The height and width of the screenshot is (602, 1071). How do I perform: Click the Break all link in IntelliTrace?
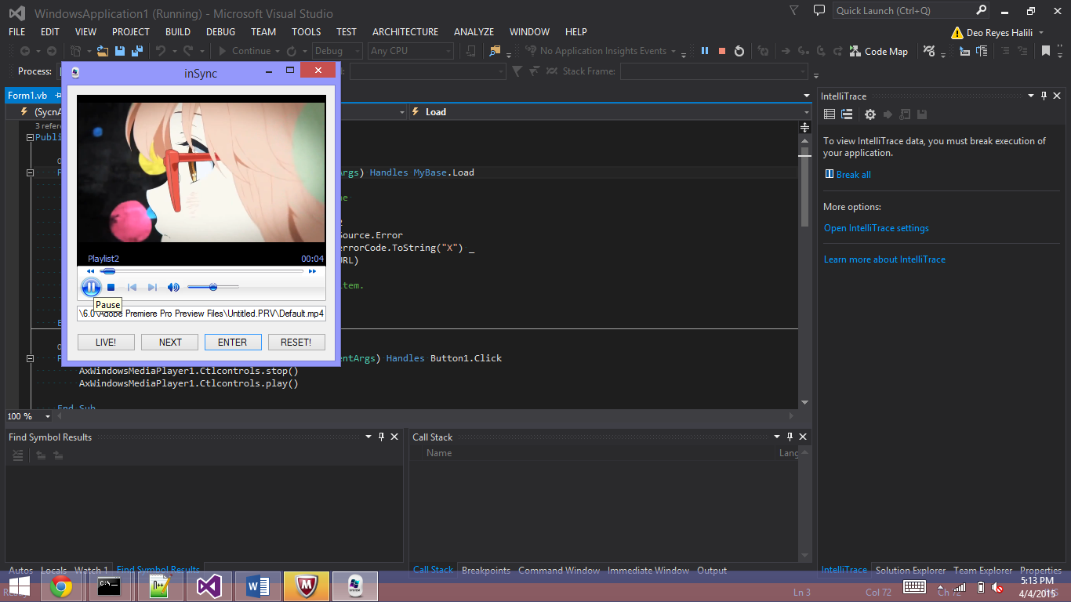click(x=853, y=175)
